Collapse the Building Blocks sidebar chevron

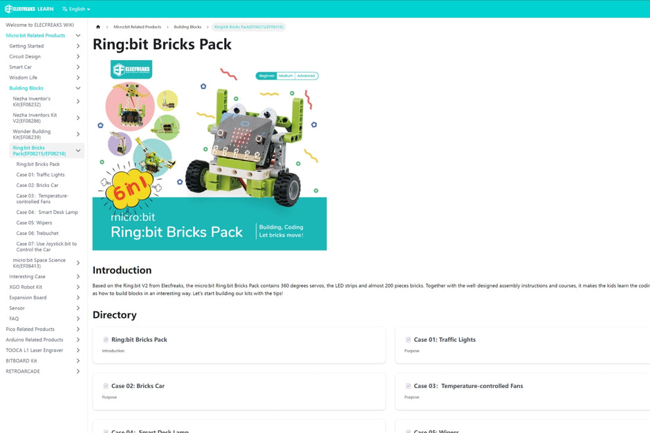click(x=78, y=88)
